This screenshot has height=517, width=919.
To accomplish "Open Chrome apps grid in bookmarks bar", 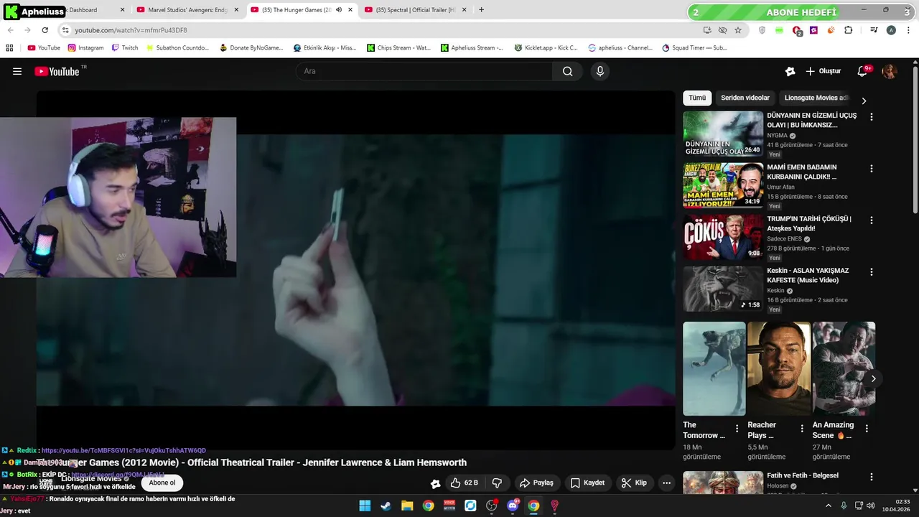I will pos(9,48).
